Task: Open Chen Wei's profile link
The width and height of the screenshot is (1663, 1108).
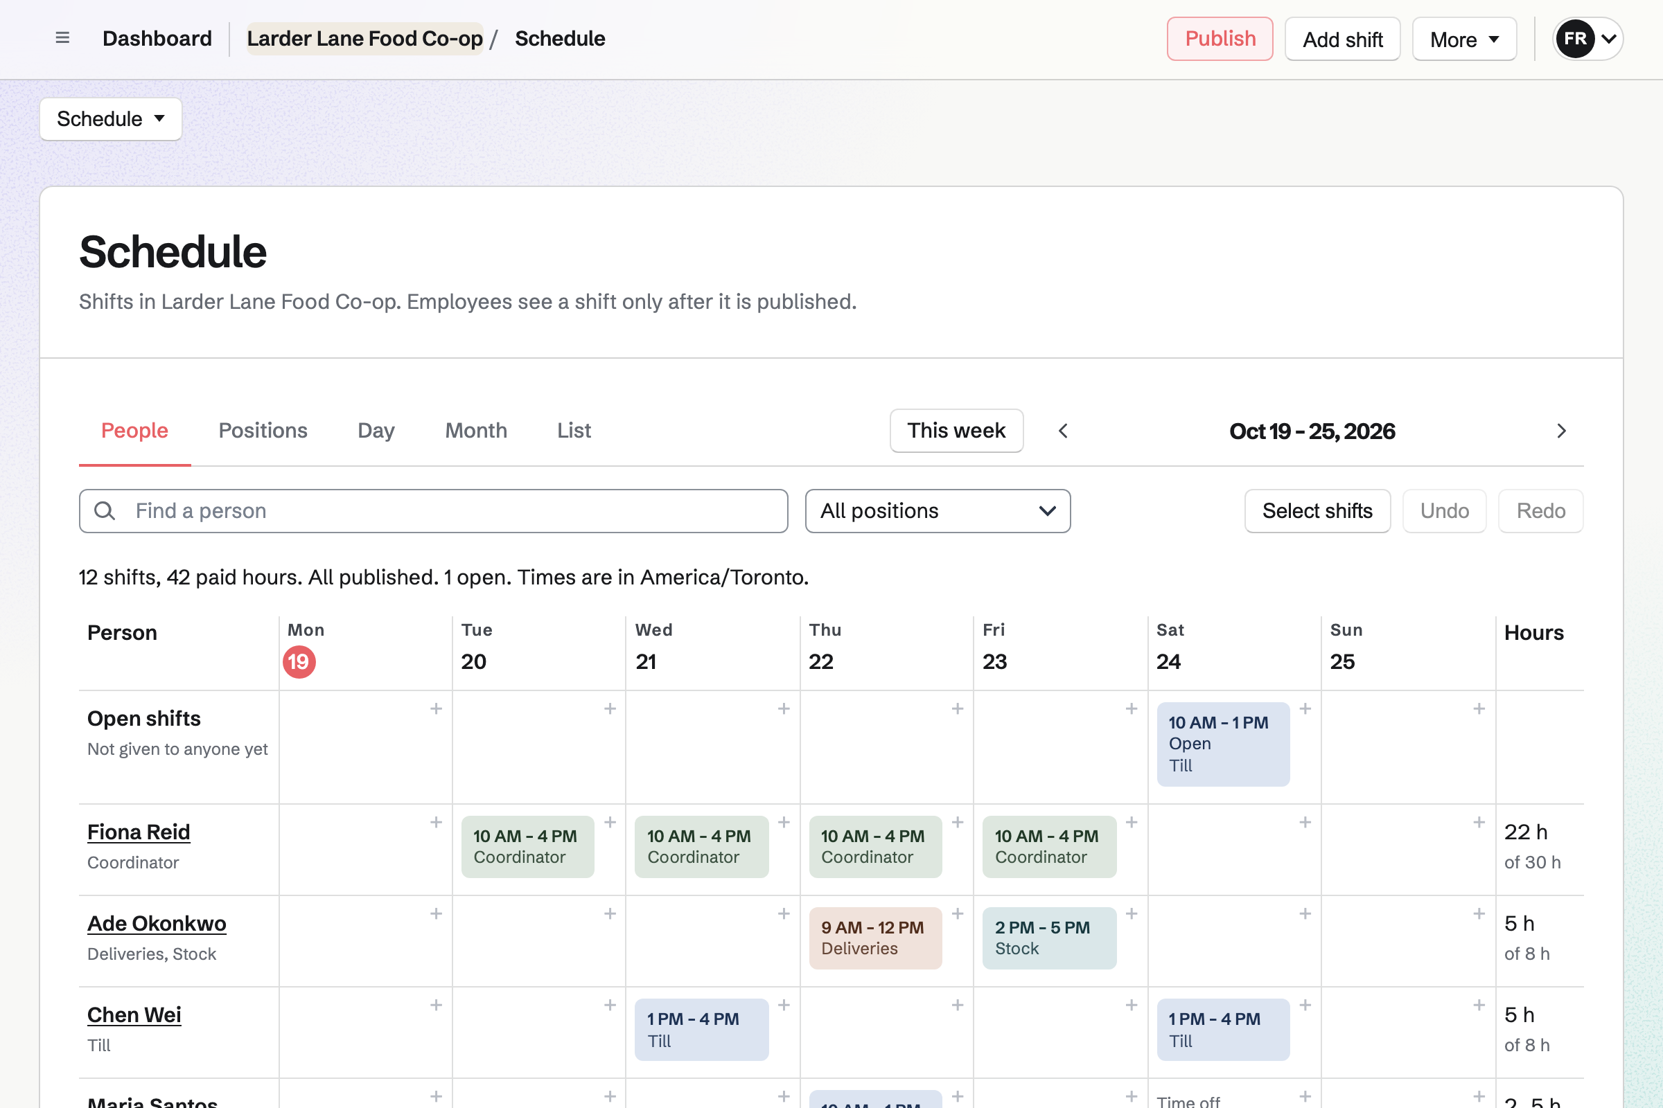Action: click(x=134, y=1015)
